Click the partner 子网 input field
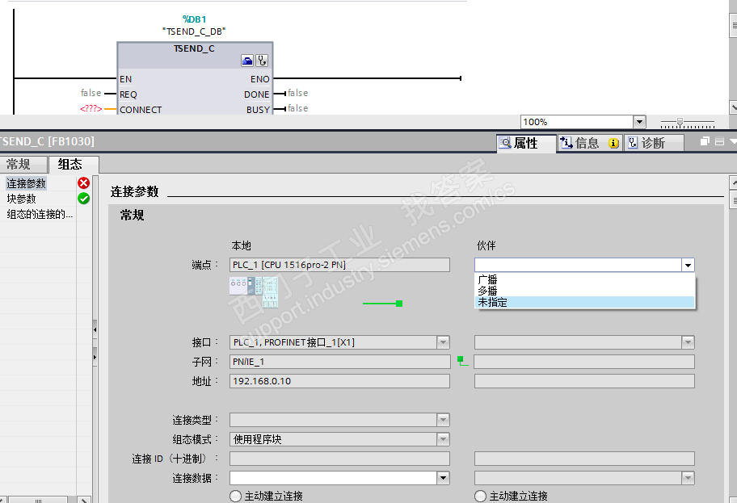 [584, 362]
